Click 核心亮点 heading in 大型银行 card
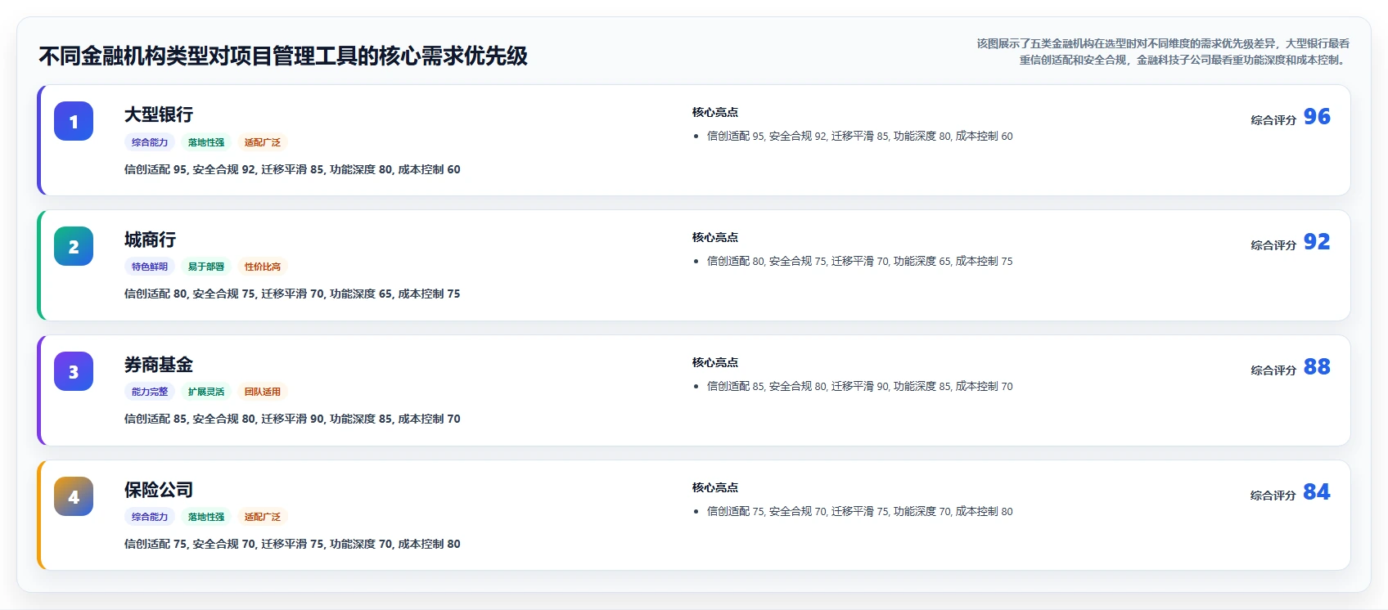Screen dimensions: 1388x610 point(715,113)
